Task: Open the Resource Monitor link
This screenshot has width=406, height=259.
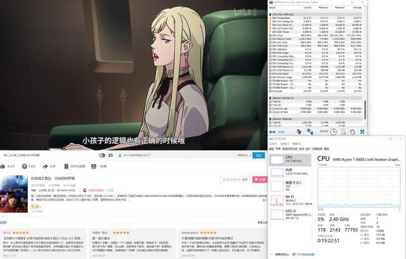Action: point(303,255)
